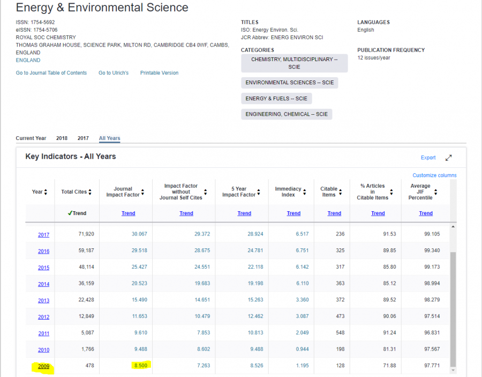Screen dimensions: 482x377
Task: Open Go to Journal Table of Contents
Action: (x=51, y=73)
